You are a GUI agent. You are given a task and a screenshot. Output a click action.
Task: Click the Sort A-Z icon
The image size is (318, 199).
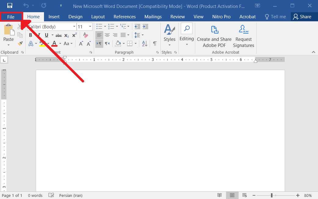coord(145,44)
